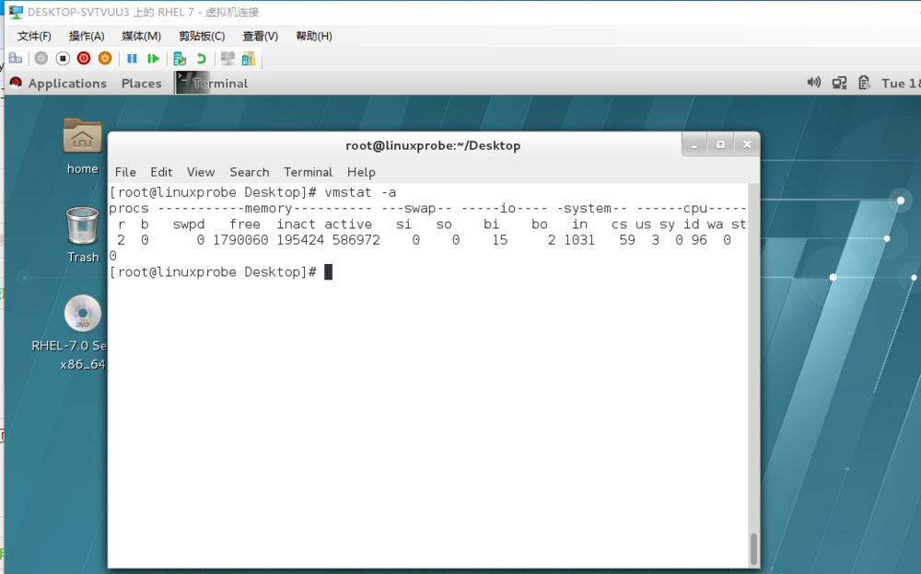Click the battery status icon
921x574 pixels.
pos(864,83)
